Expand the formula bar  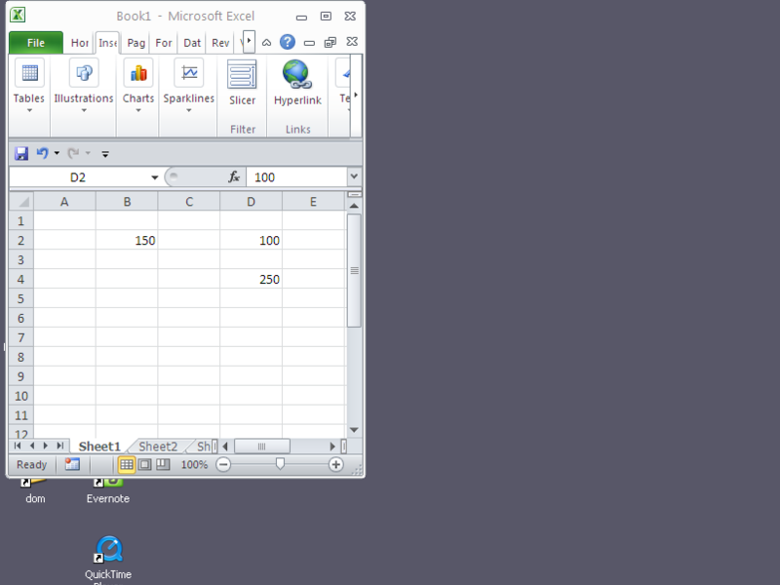(353, 177)
